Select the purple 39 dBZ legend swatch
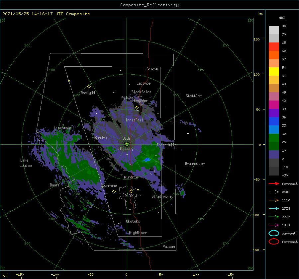This screenshot has width=299, height=279. click(274, 113)
